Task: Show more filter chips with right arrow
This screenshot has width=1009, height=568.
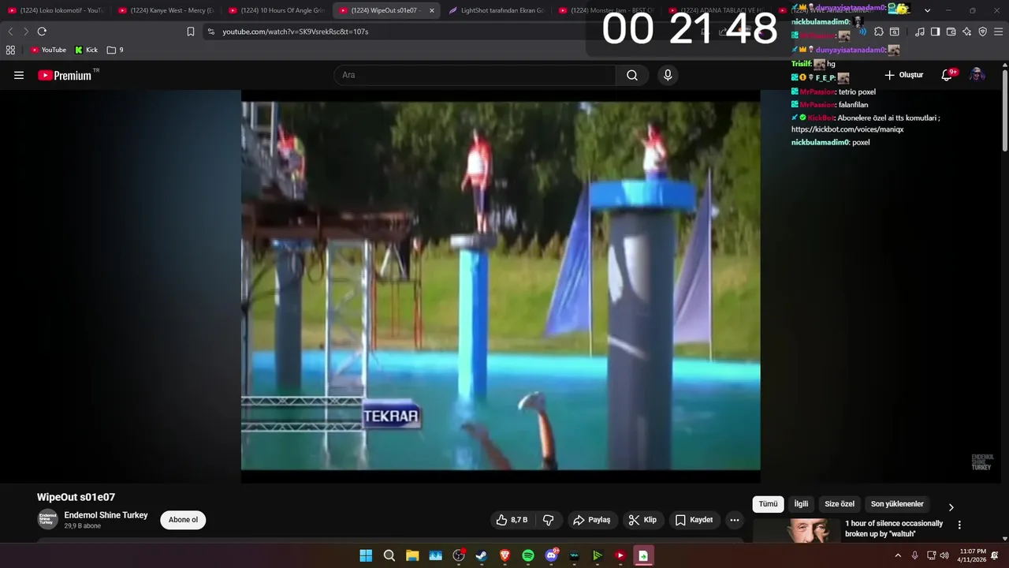Action: (951, 507)
